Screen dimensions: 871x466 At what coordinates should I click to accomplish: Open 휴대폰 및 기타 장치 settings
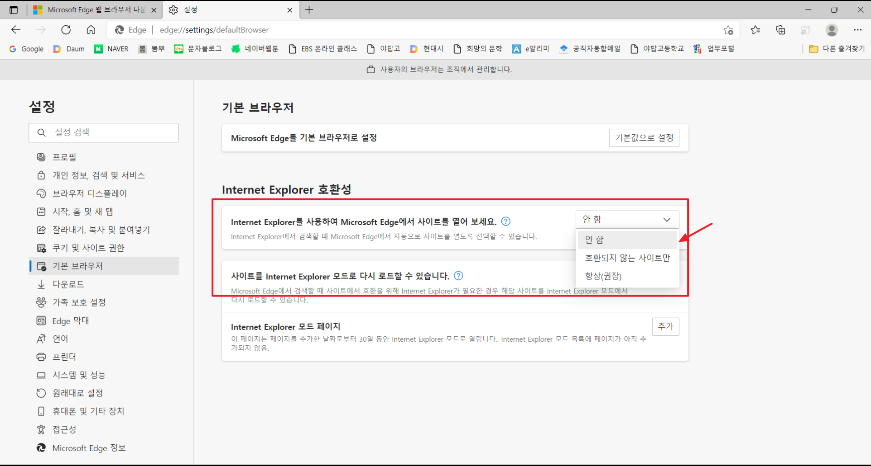[x=104, y=411]
